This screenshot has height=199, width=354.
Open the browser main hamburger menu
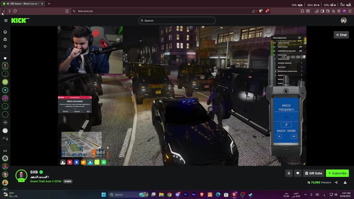pos(350,11)
